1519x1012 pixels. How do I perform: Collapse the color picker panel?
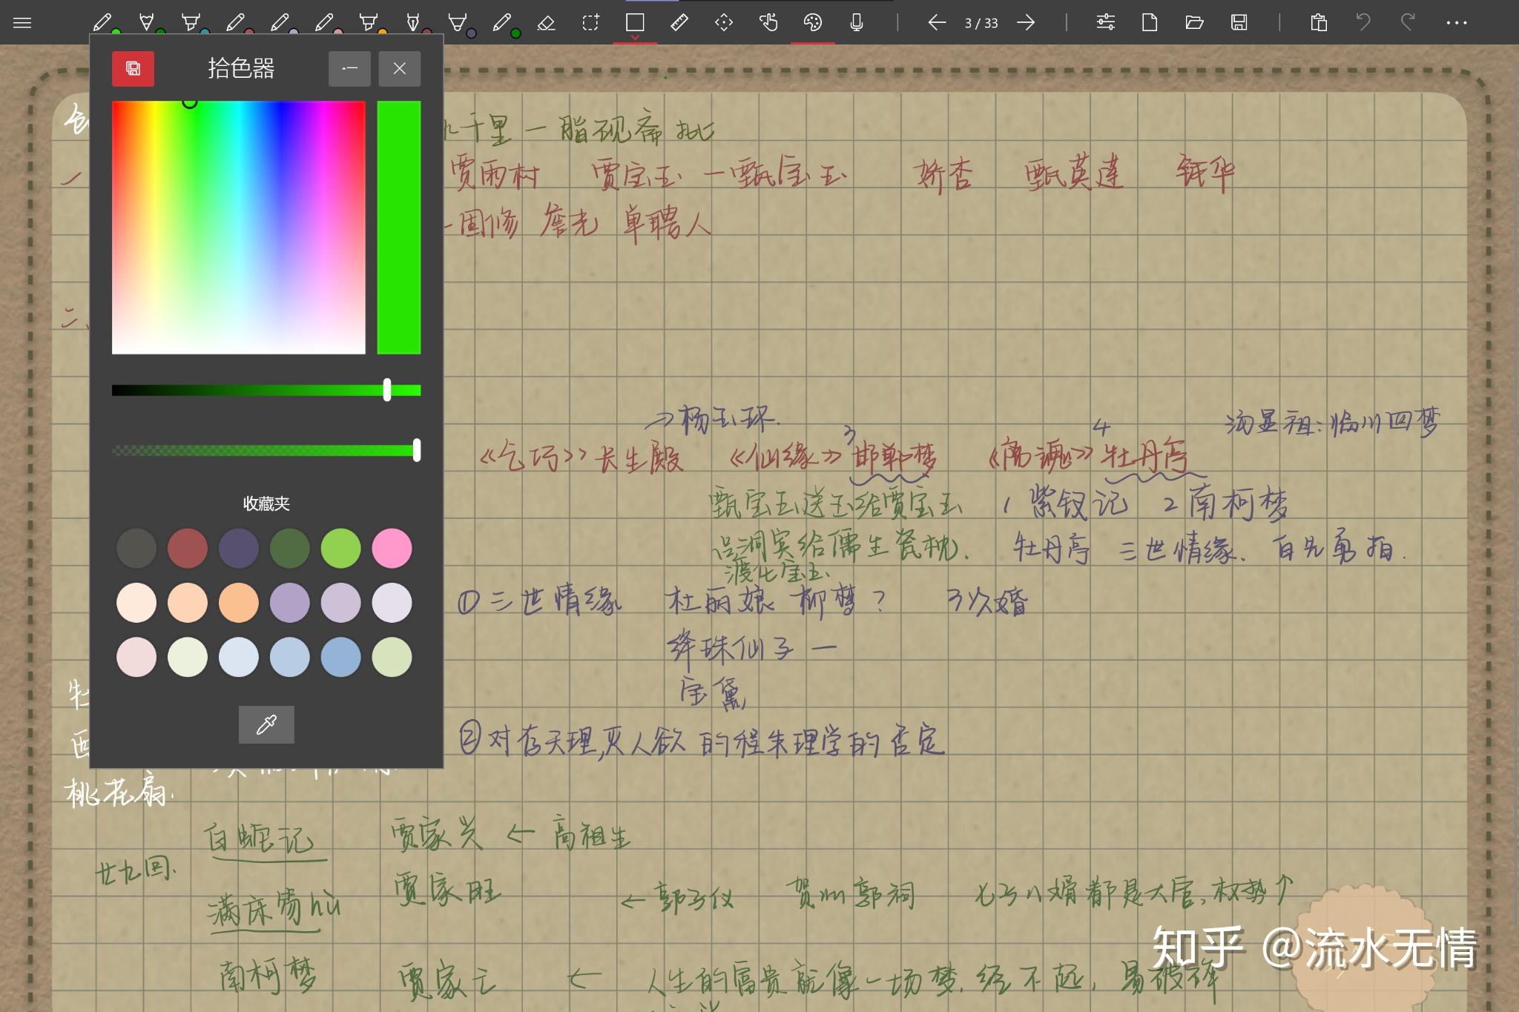pyautogui.click(x=349, y=68)
